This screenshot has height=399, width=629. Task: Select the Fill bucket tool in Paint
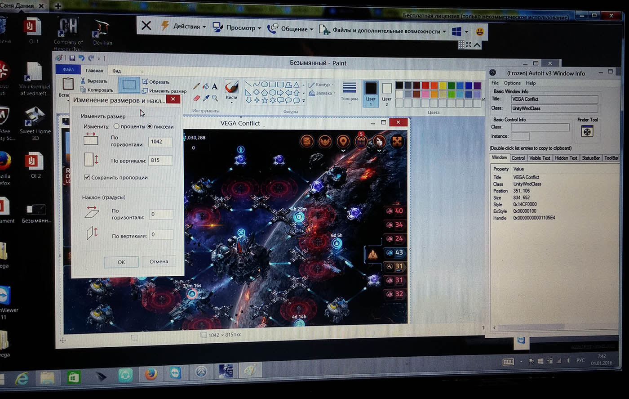coord(206,86)
